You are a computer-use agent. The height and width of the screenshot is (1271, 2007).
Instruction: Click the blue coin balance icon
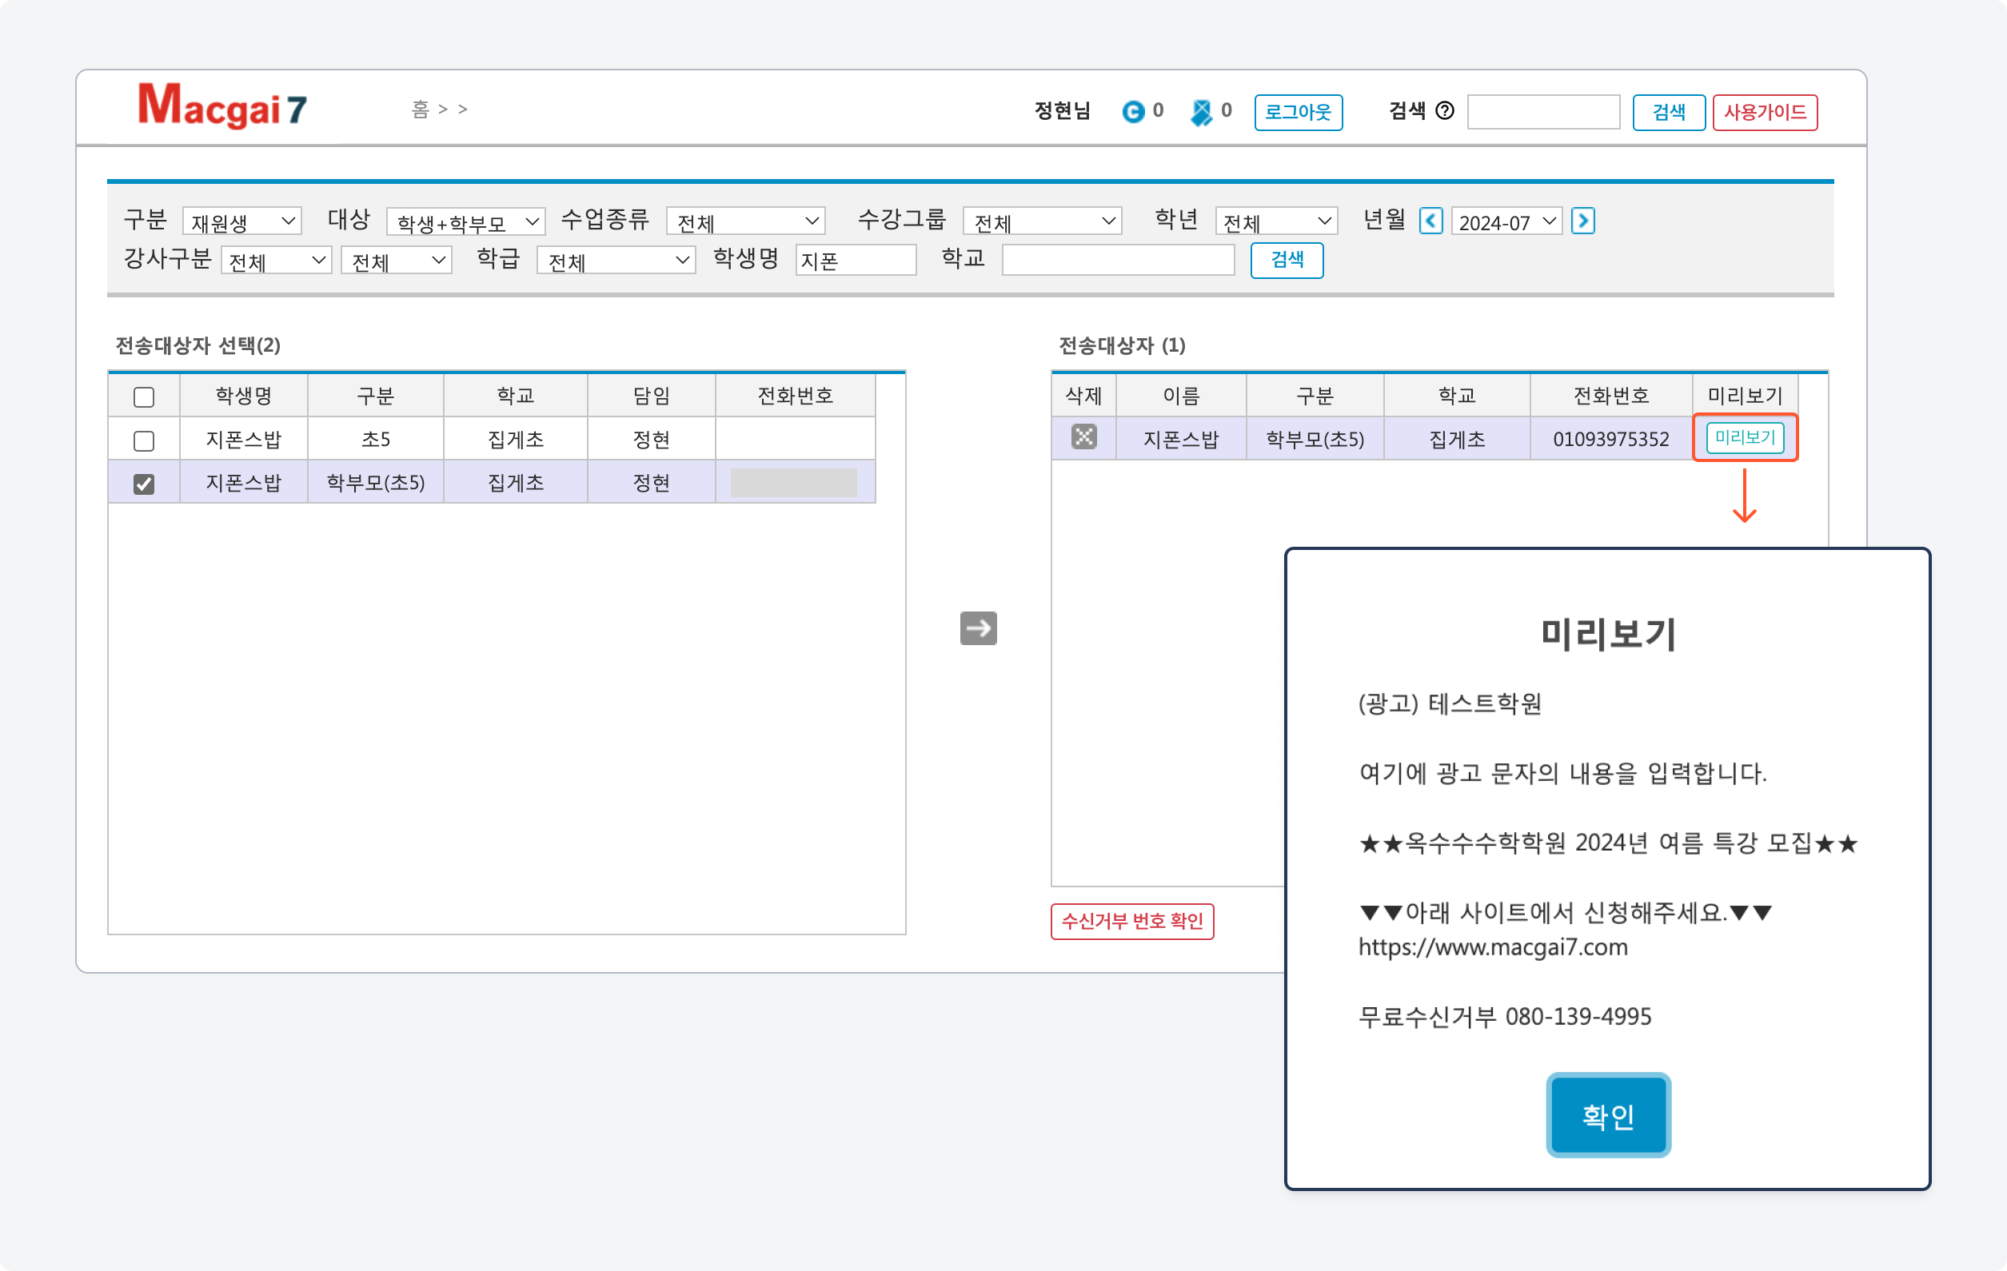click(x=1133, y=111)
